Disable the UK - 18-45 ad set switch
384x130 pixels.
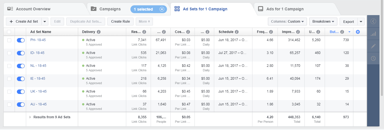[21, 92]
